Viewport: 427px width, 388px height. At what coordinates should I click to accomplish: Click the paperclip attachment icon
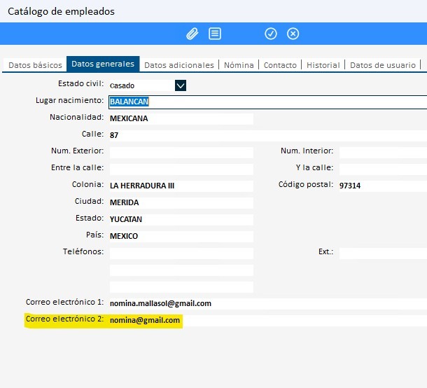coord(192,34)
